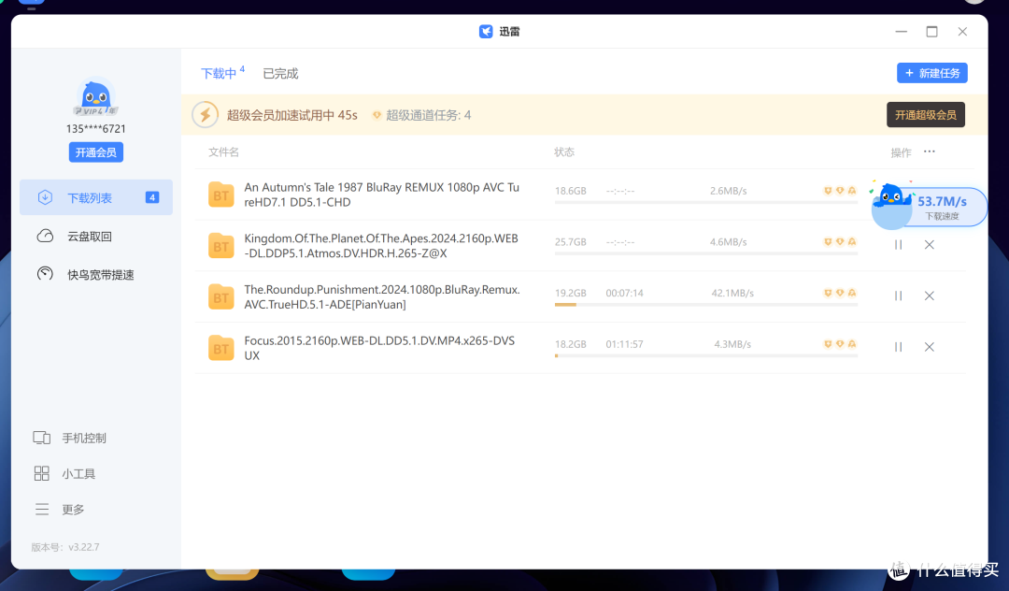The width and height of the screenshot is (1009, 591).
Task: Switch to the 下载中 tab
Action: point(219,73)
